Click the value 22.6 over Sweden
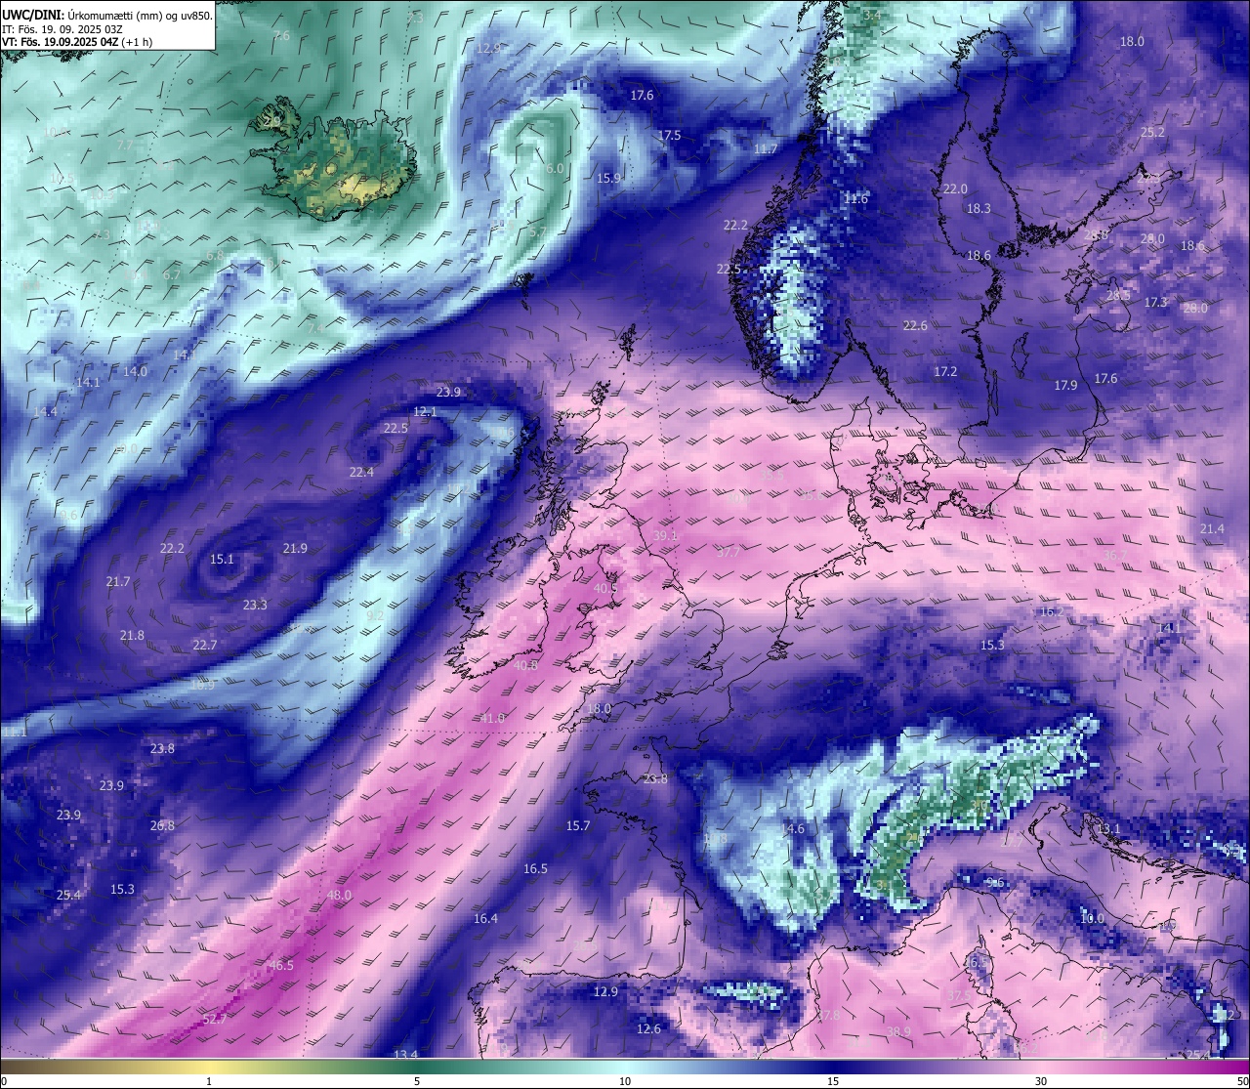Screen dimensions: 1250x1089 point(915,325)
